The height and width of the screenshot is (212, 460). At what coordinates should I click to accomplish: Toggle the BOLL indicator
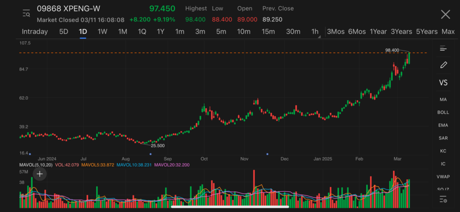(443, 112)
